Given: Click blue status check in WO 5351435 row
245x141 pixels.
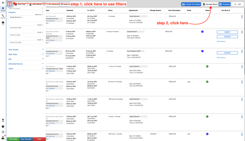Looking at the screenshot, I should [x=202, y=51].
